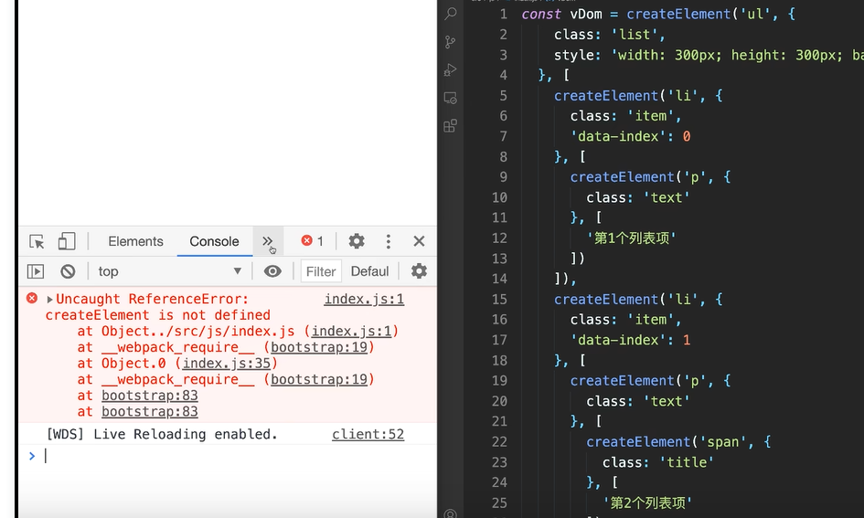Click the "class: 'title'" code line
Viewport: 864px width, 518px height.
(x=658, y=462)
